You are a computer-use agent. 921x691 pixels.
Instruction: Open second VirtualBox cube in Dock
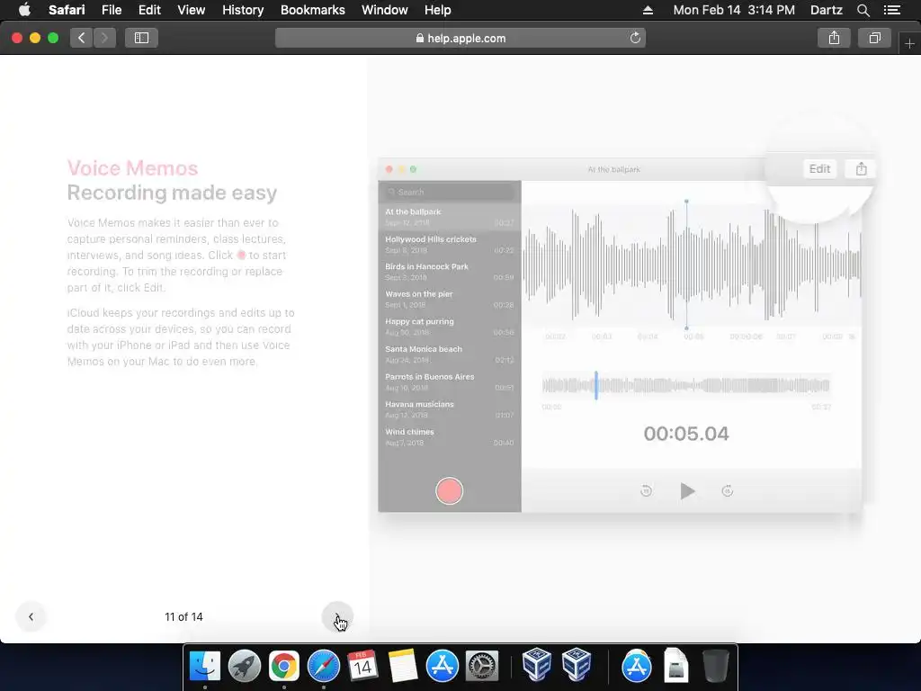[577, 664]
